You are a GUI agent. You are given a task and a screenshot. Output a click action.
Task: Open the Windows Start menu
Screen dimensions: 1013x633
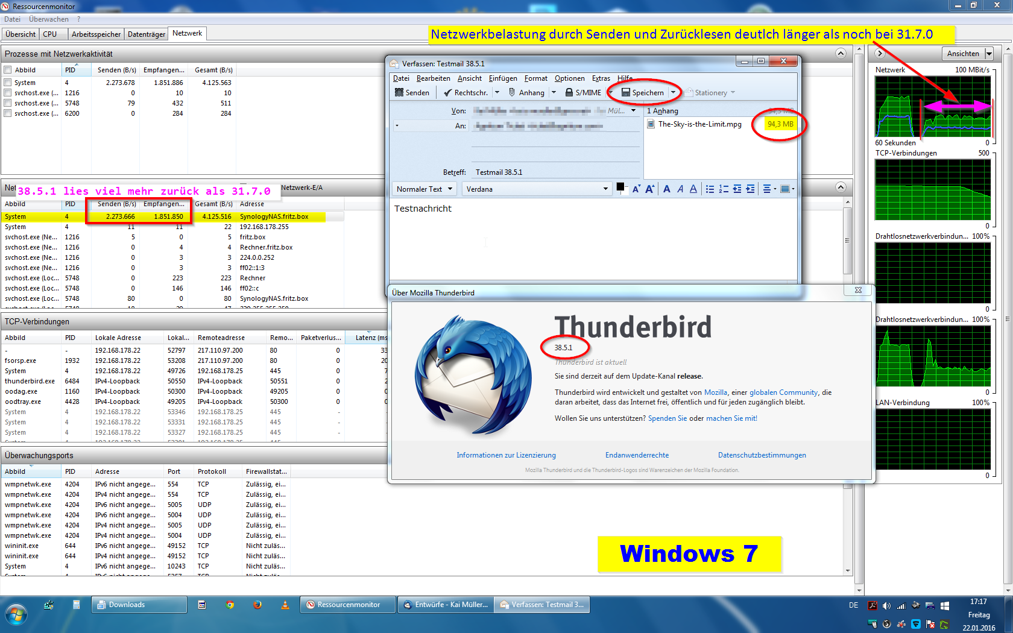(x=16, y=615)
